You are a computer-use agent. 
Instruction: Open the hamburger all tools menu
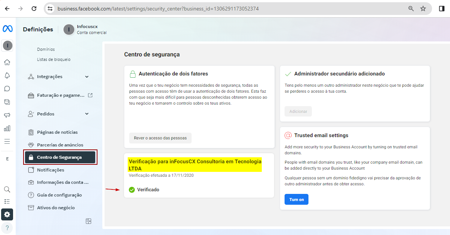pyautogui.click(x=7, y=141)
